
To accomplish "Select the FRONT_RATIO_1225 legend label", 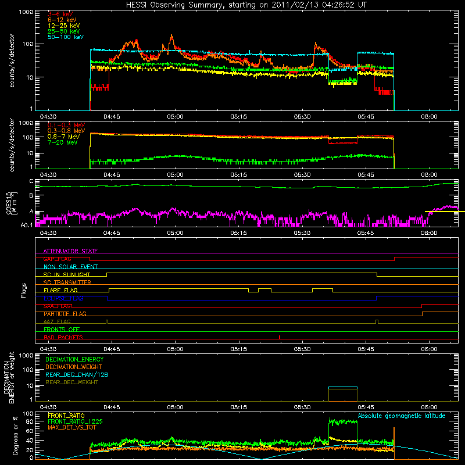I will click(x=75, y=421).
